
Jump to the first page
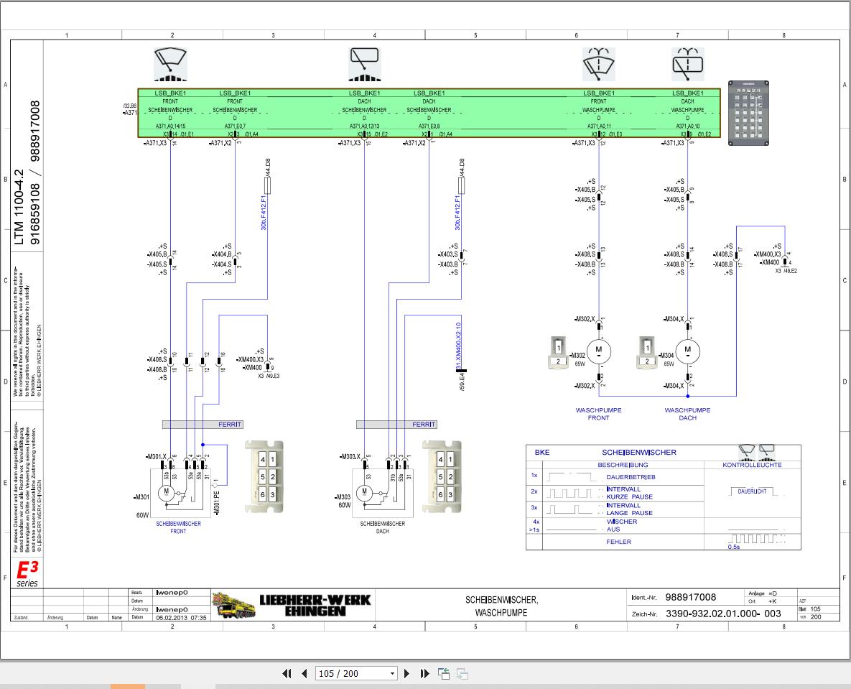pos(287,674)
